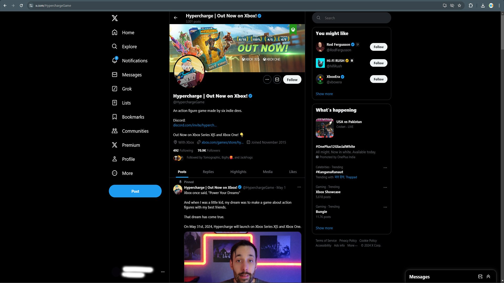This screenshot has height=283, width=504.
Task: Expand the More menu in sidebar
Action: pos(122,173)
